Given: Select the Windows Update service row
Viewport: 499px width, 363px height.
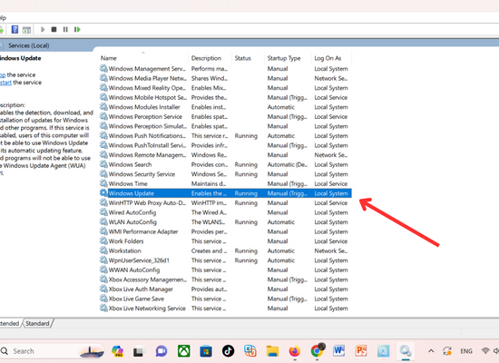Looking at the screenshot, I should [x=225, y=193].
